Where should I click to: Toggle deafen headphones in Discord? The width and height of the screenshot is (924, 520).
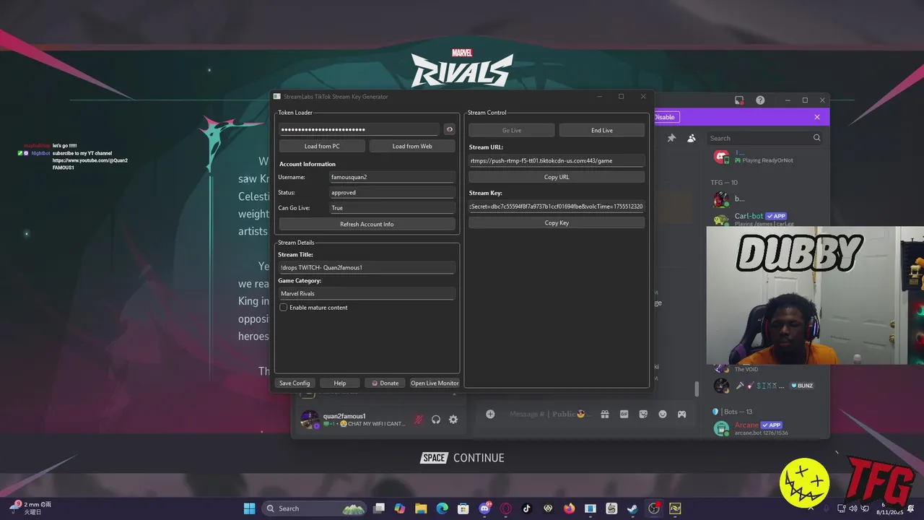(x=436, y=419)
